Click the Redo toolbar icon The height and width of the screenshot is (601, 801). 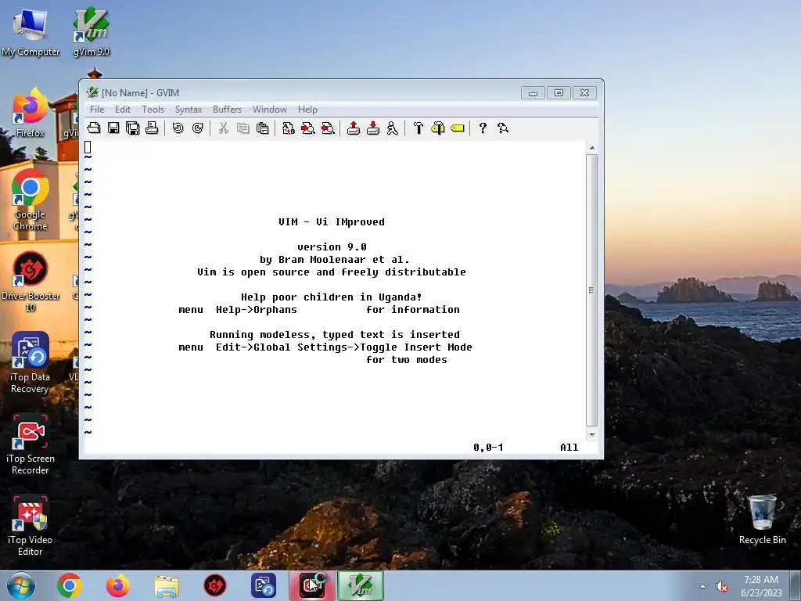tap(198, 128)
